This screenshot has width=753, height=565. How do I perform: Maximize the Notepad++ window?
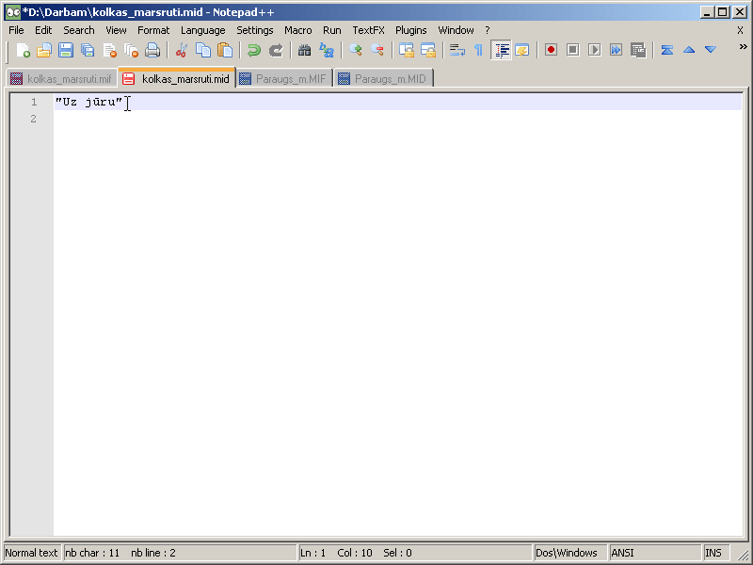coord(723,12)
